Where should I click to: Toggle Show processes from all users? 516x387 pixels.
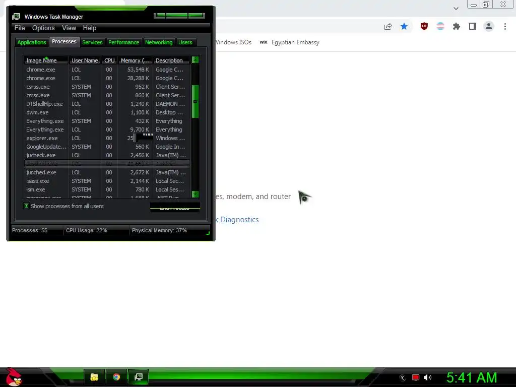coord(64,206)
